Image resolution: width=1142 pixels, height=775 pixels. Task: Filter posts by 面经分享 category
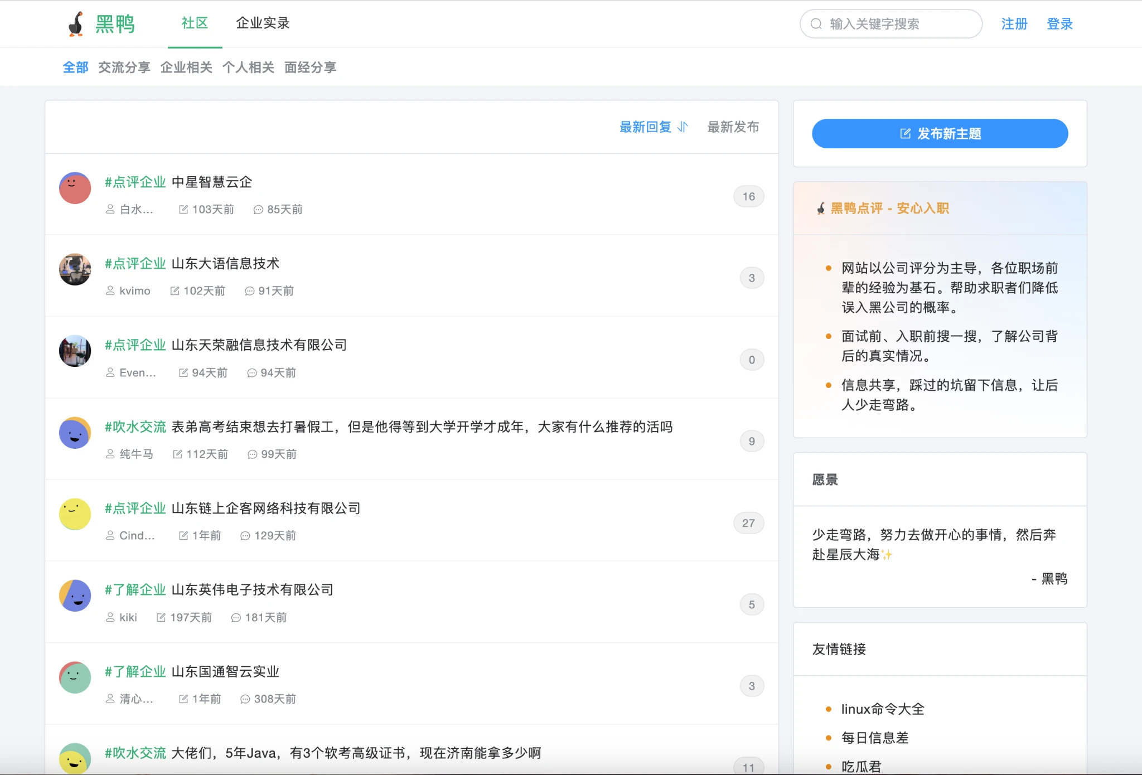[x=310, y=67]
